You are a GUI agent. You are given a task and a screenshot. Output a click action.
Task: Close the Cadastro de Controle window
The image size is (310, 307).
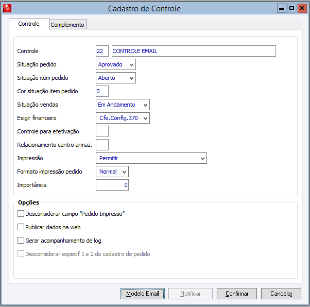301,8
